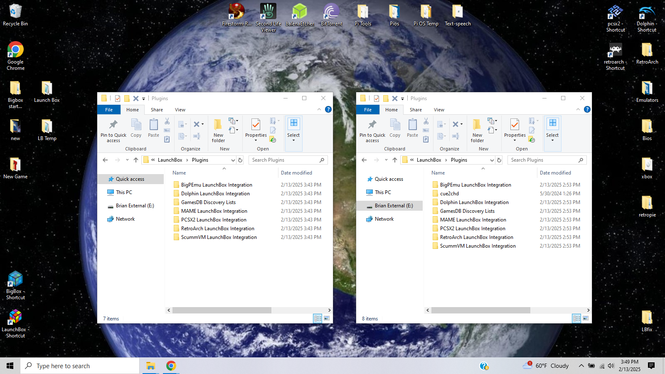Select the Firestorm desktop shortcut
665x374 pixels.
[x=236, y=15]
